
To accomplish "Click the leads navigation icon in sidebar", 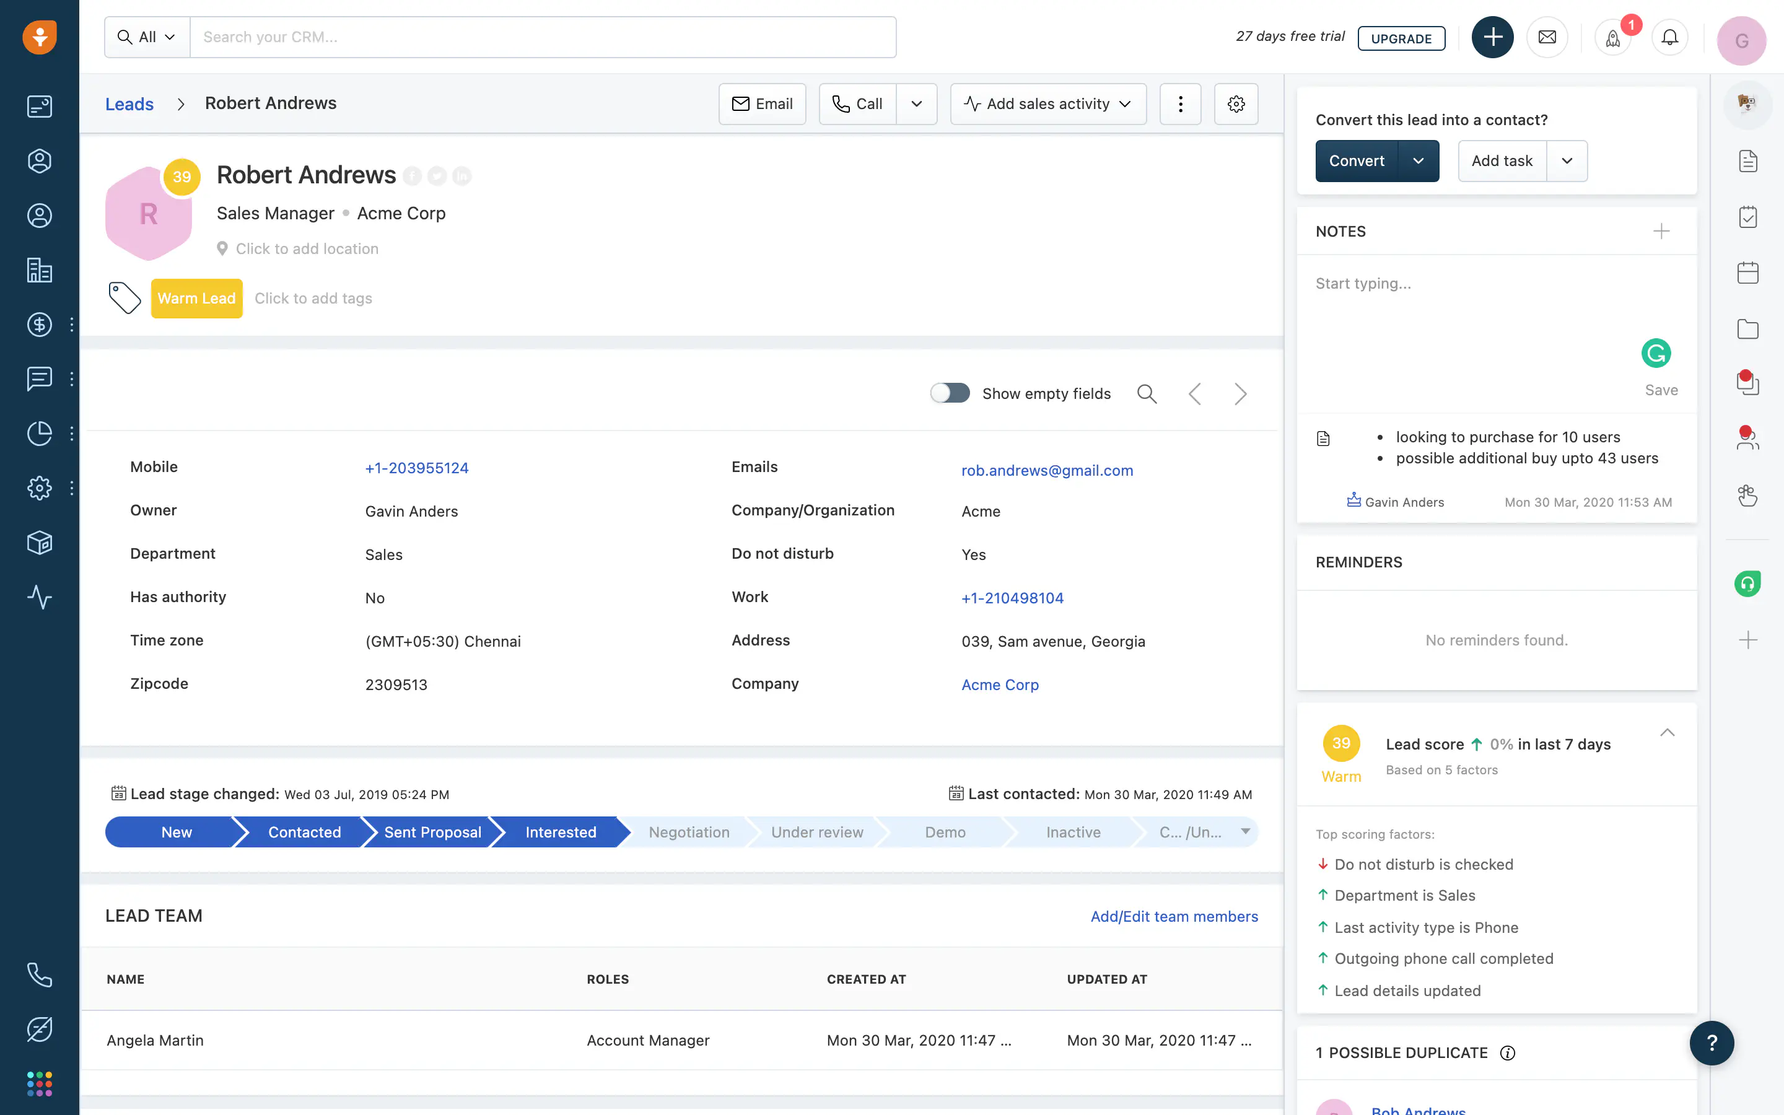I will 40,160.
